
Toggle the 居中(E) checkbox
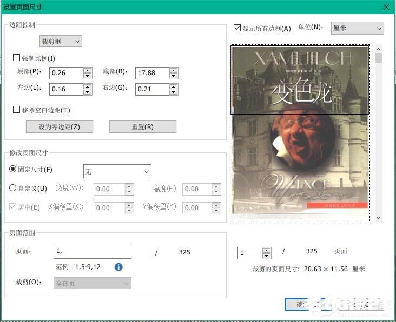[x=12, y=207]
